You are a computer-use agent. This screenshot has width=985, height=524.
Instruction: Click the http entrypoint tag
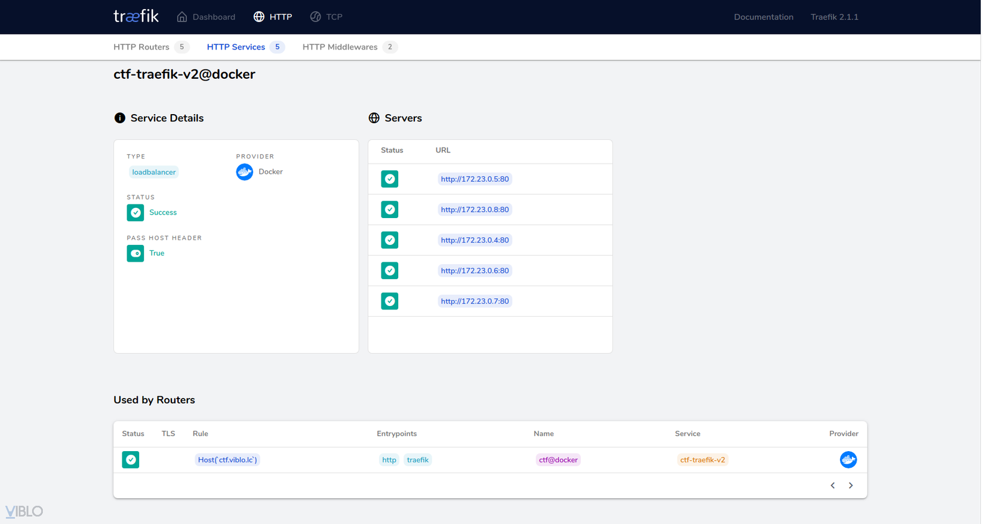click(389, 459)
